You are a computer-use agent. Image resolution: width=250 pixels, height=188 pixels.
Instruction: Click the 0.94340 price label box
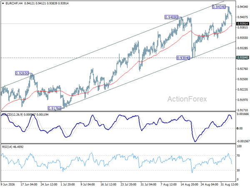219,7
